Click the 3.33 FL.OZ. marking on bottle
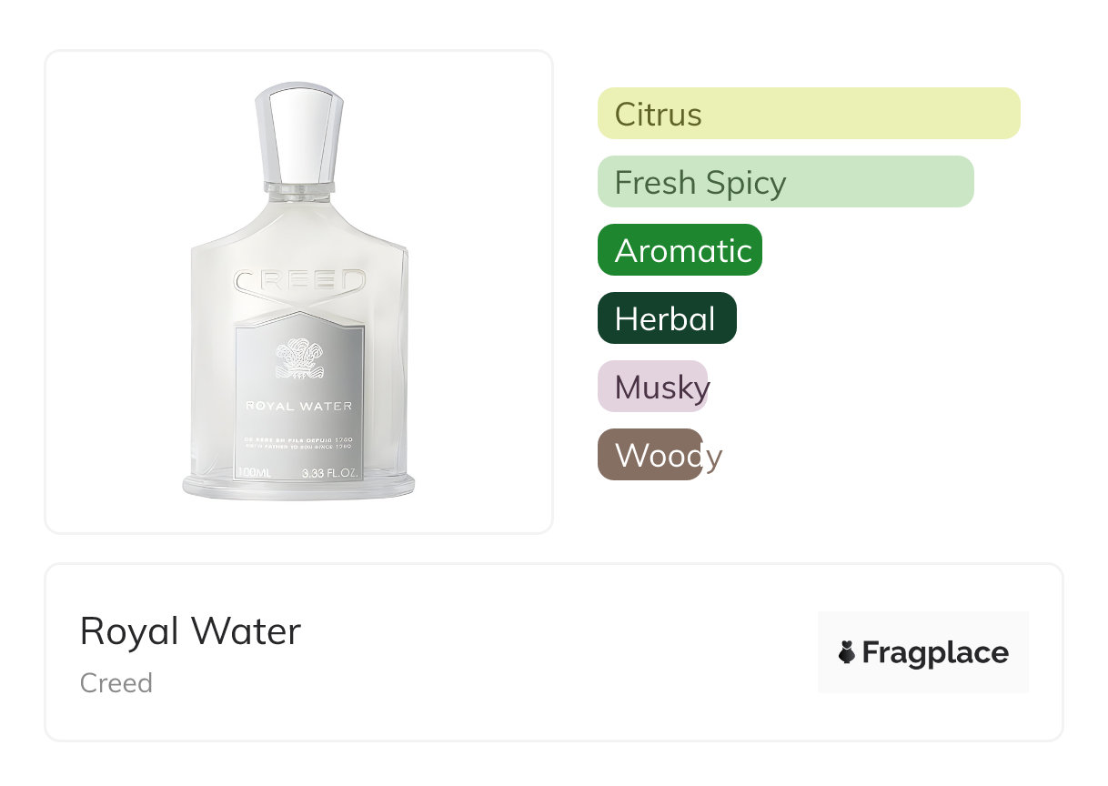 click(x=332, y=473)
